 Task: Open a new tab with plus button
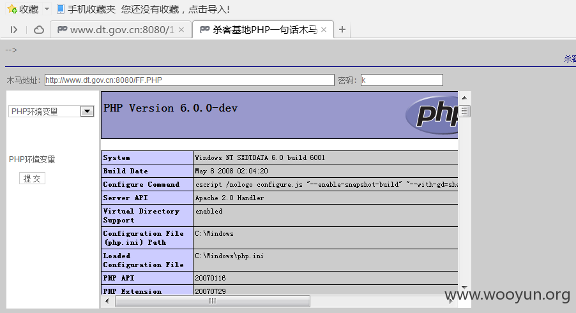(x=342, y=29)
